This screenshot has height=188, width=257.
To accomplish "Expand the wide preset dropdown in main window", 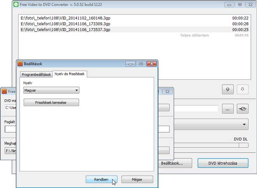I will (211, 124).
